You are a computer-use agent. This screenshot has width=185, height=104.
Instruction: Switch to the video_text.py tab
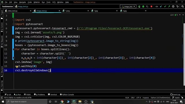(x=12, y=11)
